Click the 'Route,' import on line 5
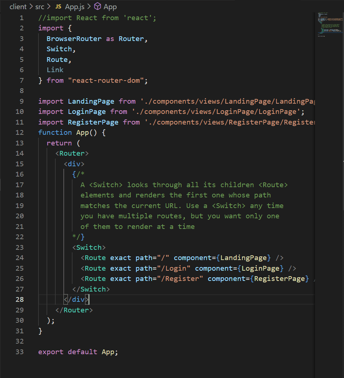The image size is (344, 378). 59,60
